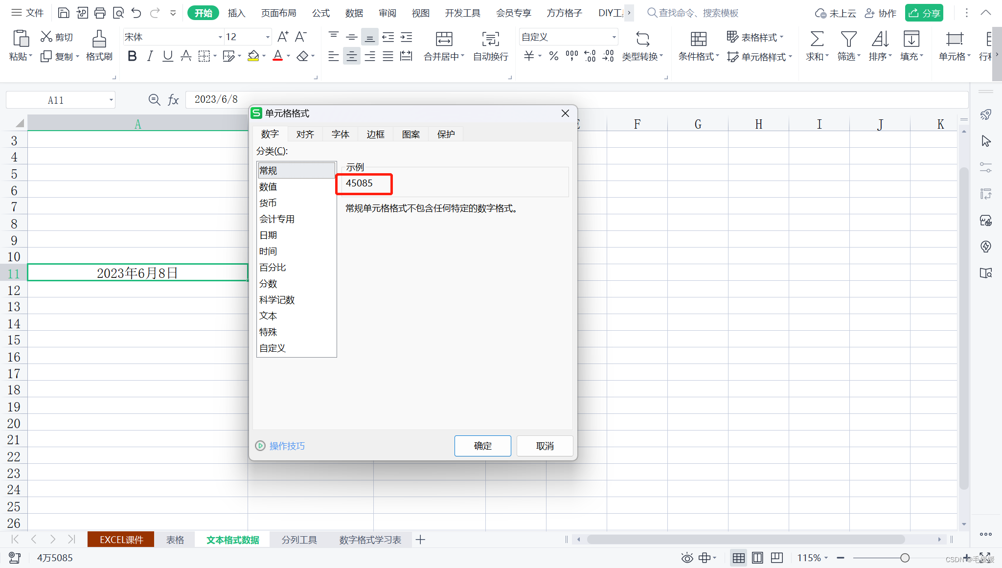The width and height of the screenshot is (1002, 568).
Task: Select 日期 in the category list
Action: tap(268, 235)
